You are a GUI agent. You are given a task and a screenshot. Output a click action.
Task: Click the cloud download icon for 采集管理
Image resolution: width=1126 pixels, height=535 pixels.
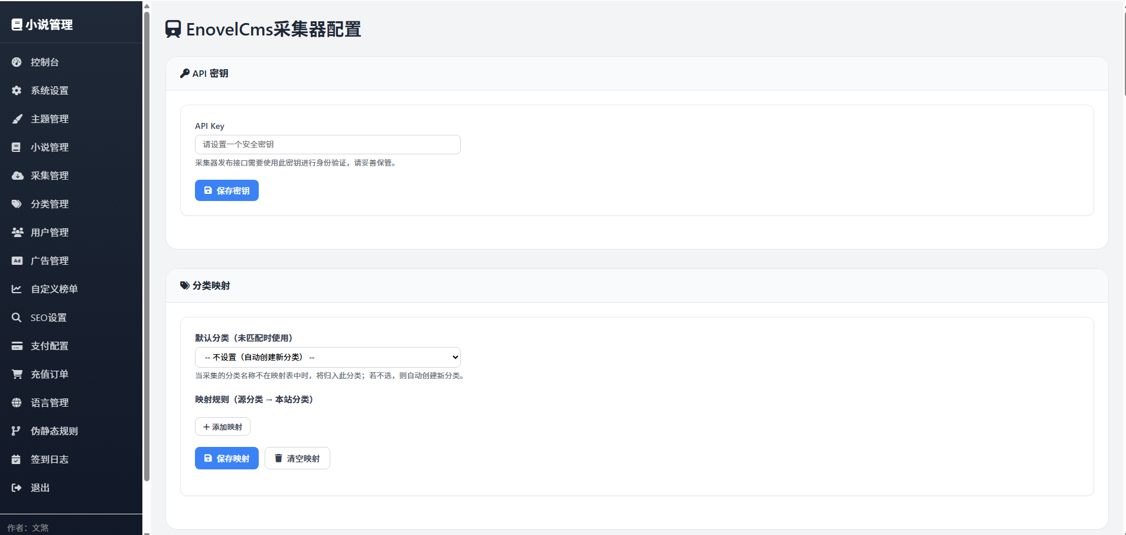pos(17,176)
